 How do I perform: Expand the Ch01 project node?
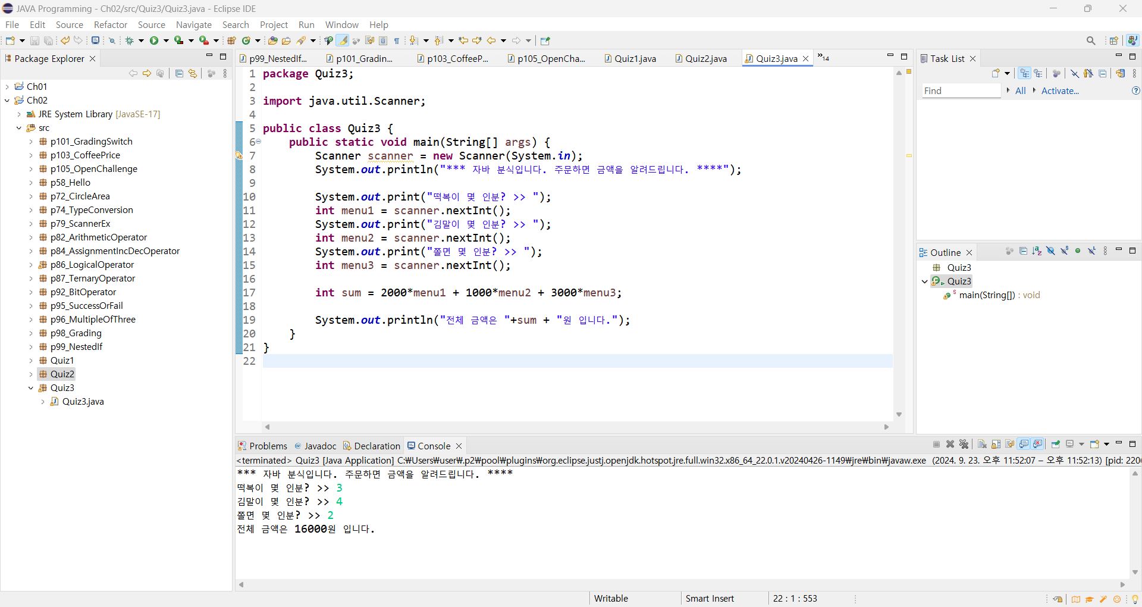(x=7, y=86)
